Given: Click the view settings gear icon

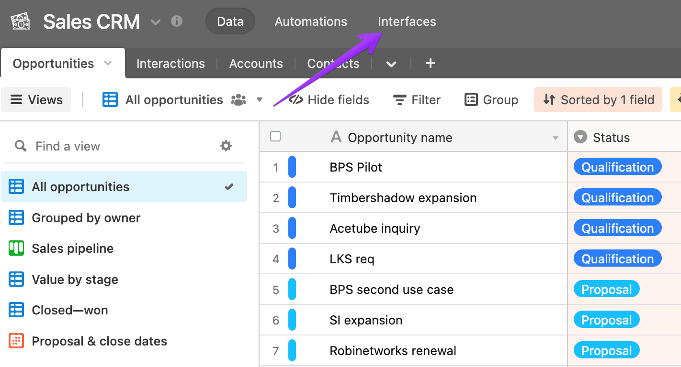Looking at the screenshot, I should tap(226, 146).
